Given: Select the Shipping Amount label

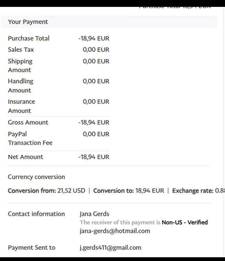Looking at the screenshot, I should (x=20, y=65).
